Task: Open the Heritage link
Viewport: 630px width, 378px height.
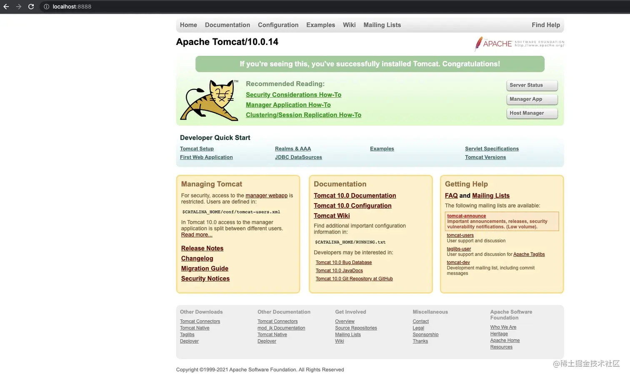Action: click(499, 334)
